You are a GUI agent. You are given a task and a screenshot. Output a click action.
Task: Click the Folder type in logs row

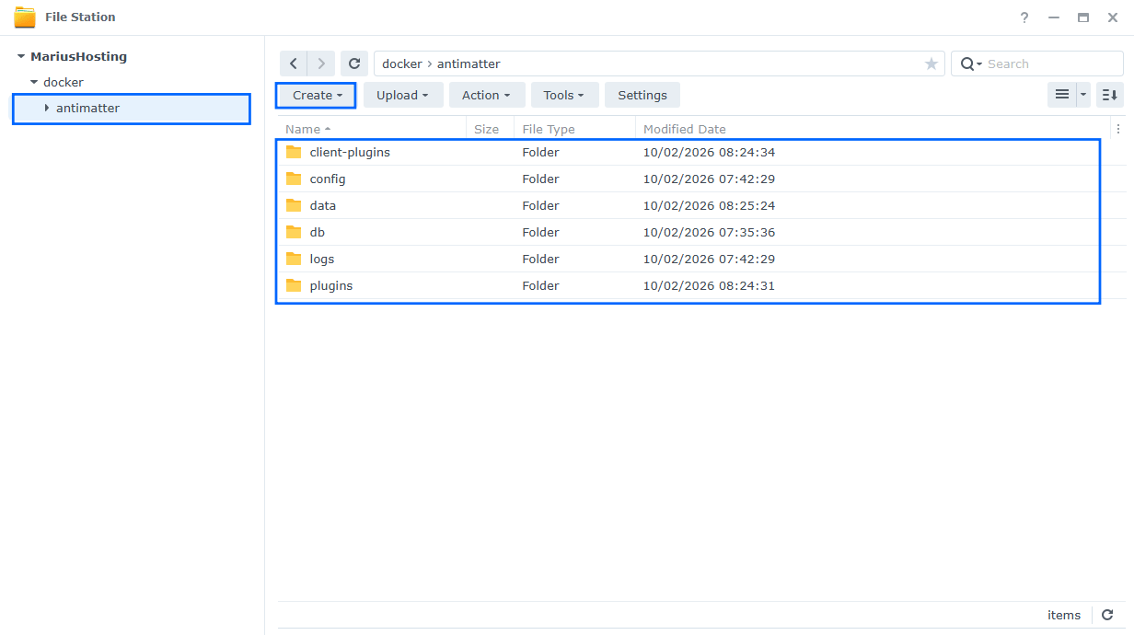[x=540, y=259]
